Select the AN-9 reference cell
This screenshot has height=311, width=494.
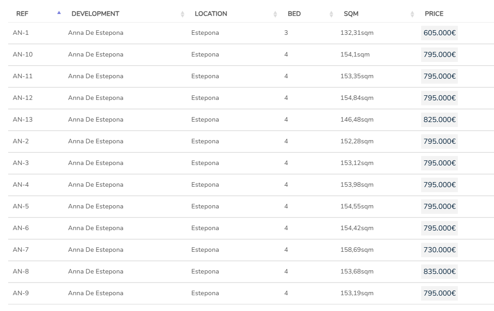pyautogui.click(x=21, y=293)
